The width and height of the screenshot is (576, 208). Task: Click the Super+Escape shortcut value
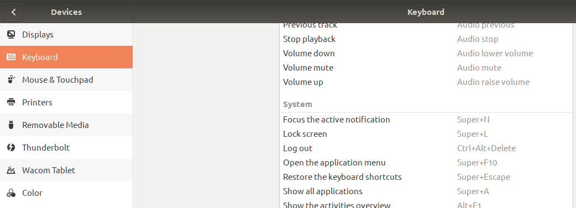pos(484,177)
